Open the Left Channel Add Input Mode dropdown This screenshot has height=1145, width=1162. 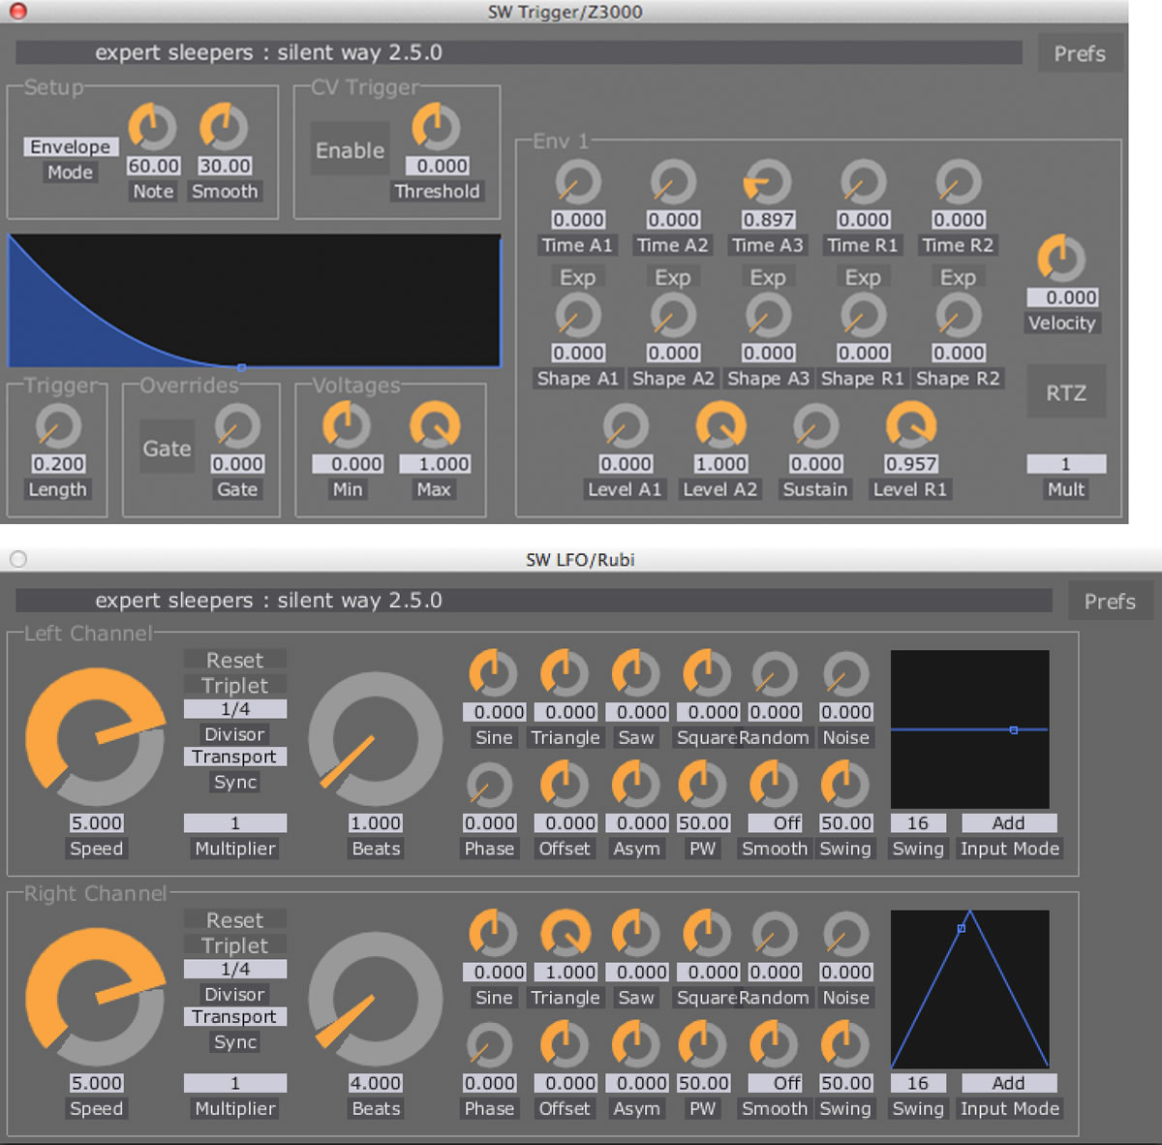1009,822
